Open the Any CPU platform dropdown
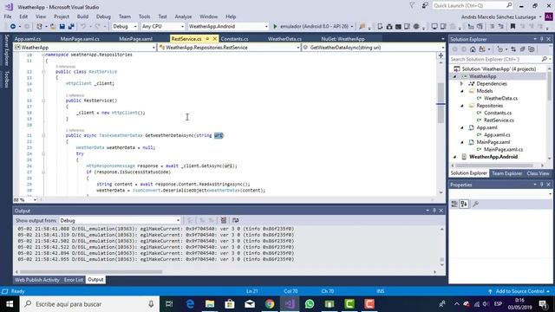The image size is (555, 312). pyautogui.click(x=163, y=27)
